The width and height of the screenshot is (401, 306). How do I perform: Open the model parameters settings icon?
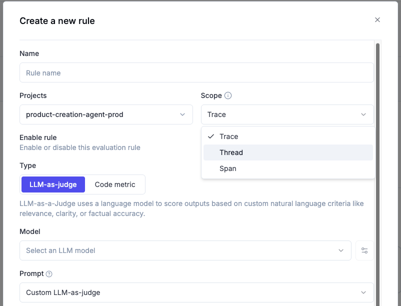click(x=364, y=250)
